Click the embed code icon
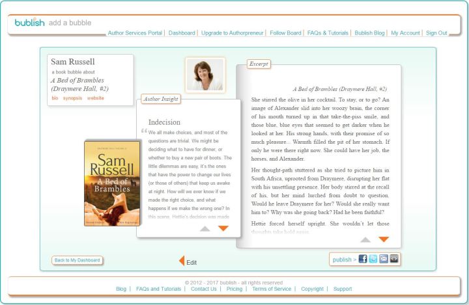 [x=394, y=259]
